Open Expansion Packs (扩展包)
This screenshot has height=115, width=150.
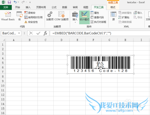pos(124,17)
